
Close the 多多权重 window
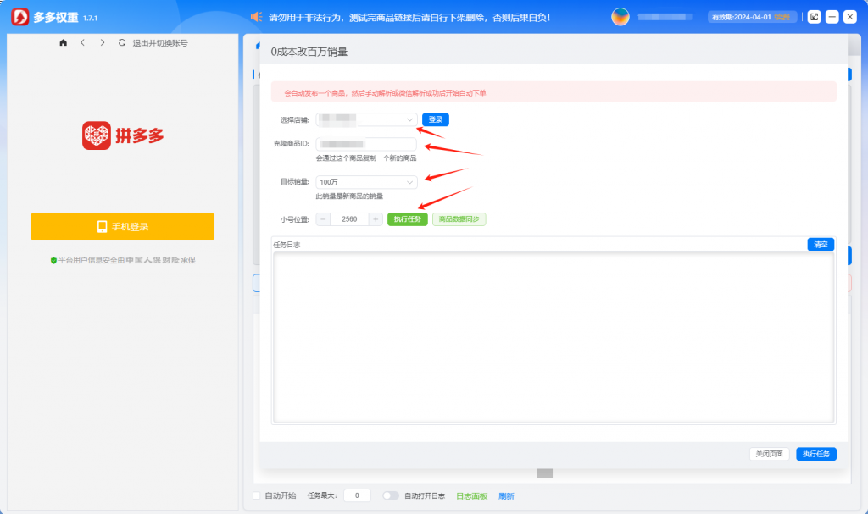point(850,17)
